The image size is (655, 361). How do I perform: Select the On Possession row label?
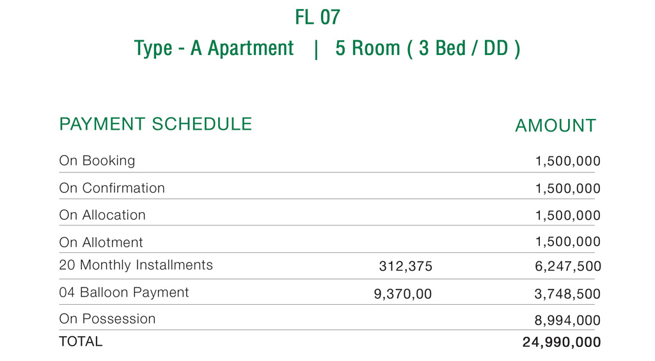pyautogui.click(x=107, y=319)
